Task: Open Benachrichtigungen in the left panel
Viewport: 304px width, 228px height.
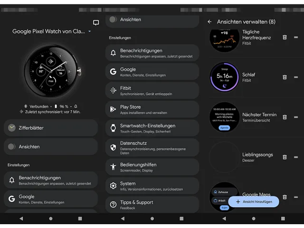Action: pyautogui.click(x=51, y=180)
